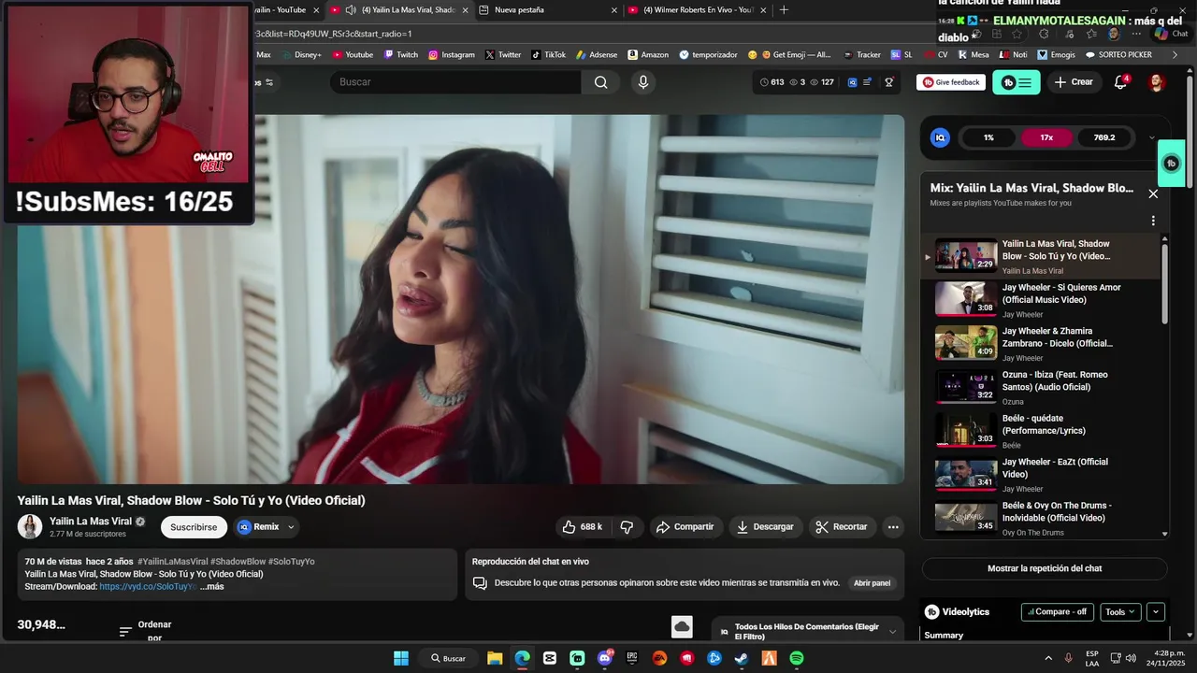The width and height of the screenshot is (1197, 673).
Task: Open Steam from the Windows taskbar
Action: coord(742,658)
